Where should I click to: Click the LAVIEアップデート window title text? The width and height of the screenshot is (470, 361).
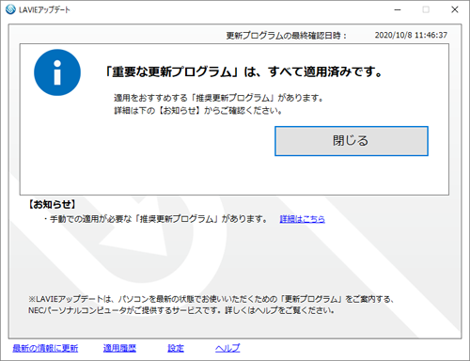[44, 10]
